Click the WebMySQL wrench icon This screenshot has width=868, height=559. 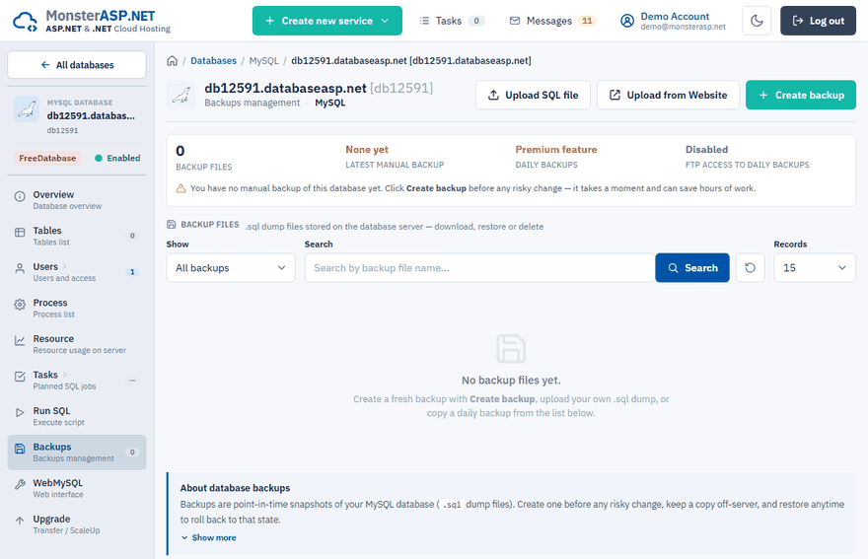tap(20, 484)
